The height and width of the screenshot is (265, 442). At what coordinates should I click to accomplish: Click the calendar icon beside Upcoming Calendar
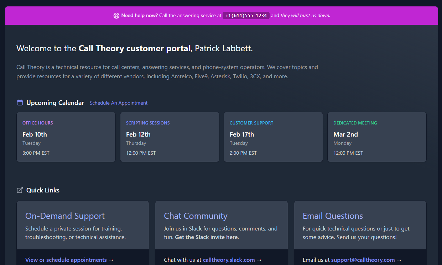pyautogui.click(x=20, y=103)
